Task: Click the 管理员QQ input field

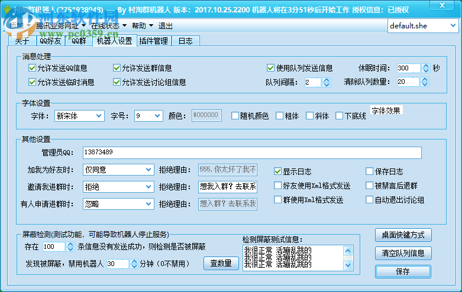Action: [252, 153]
